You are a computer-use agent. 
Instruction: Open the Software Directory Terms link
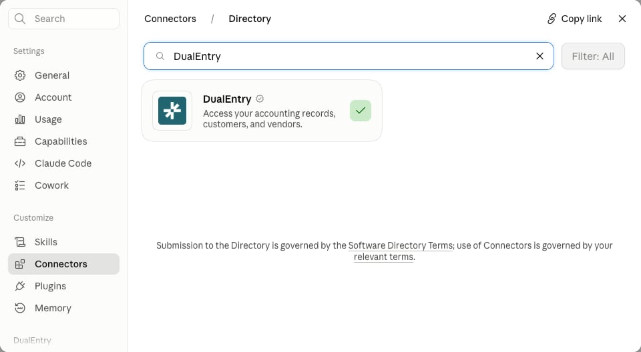pos(400,245)
